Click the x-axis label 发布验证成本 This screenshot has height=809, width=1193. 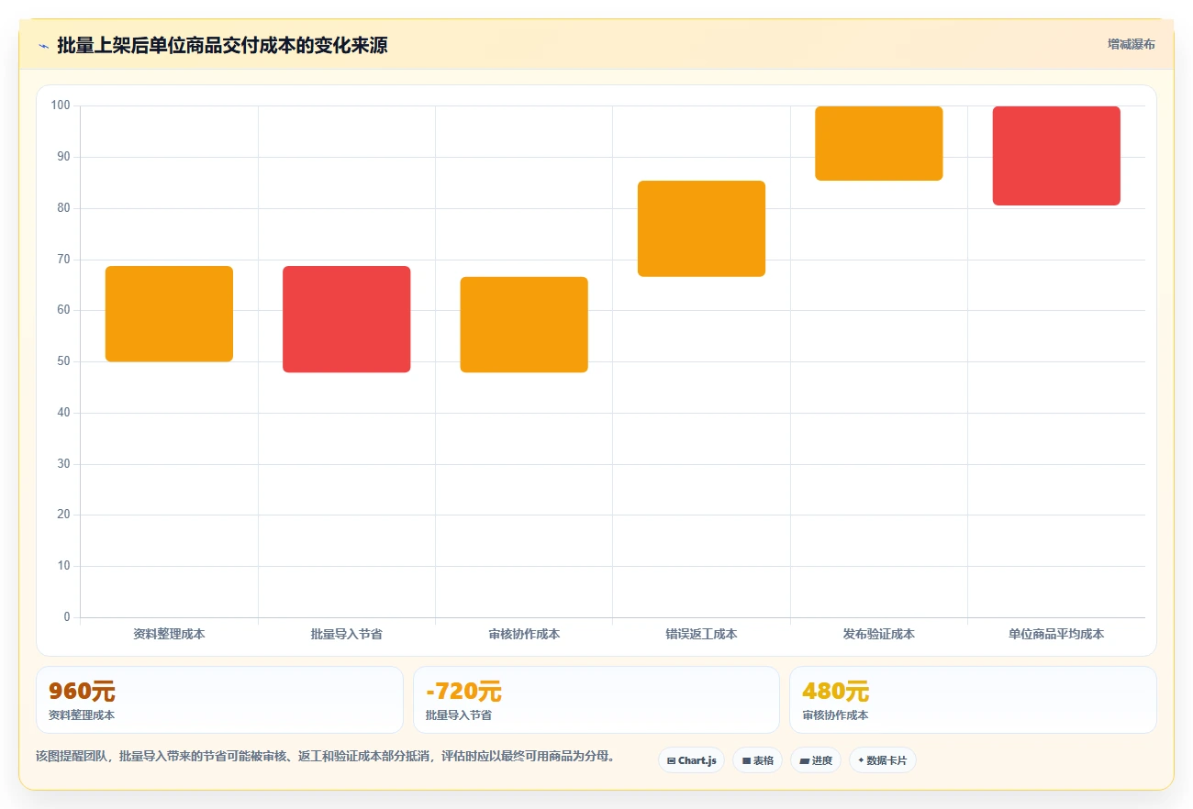[879, 634]
